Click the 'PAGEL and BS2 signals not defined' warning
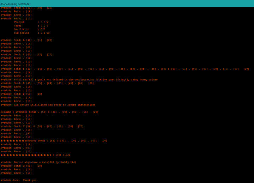 79,80
